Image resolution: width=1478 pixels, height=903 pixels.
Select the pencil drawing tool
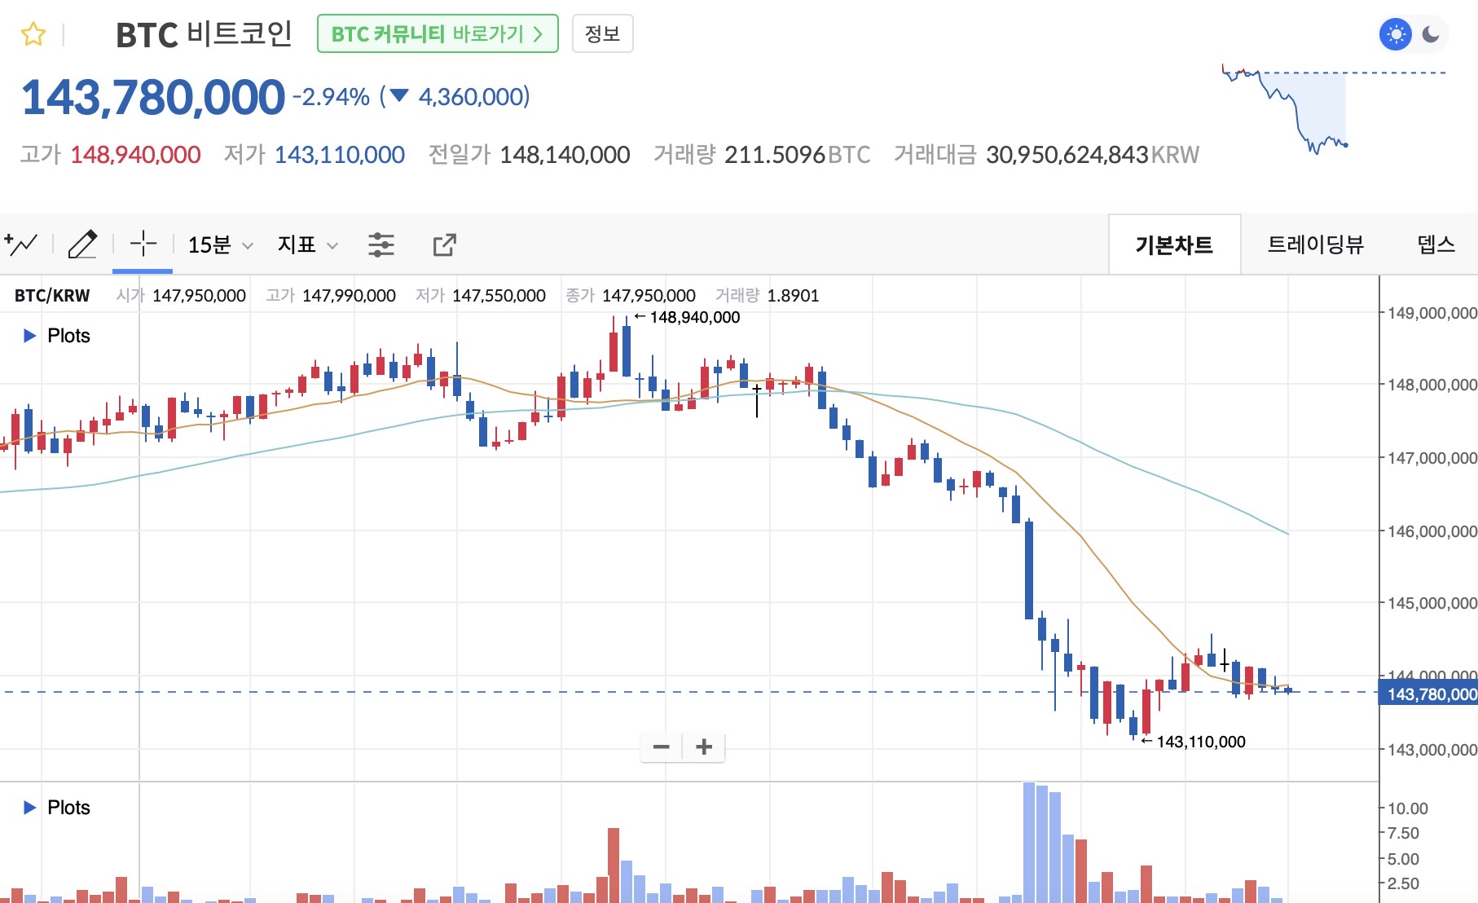click(82, 244)
